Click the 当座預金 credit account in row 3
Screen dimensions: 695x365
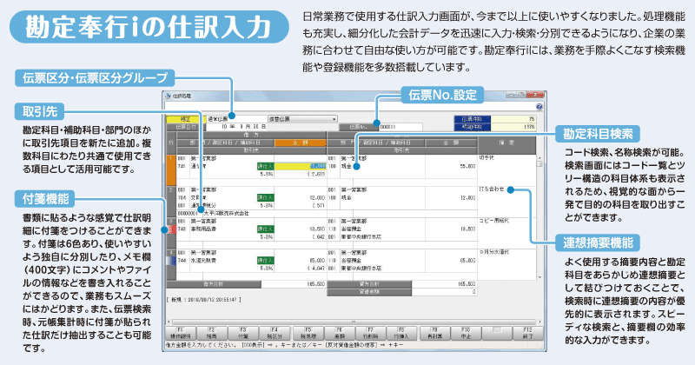(x=351, y=229)
